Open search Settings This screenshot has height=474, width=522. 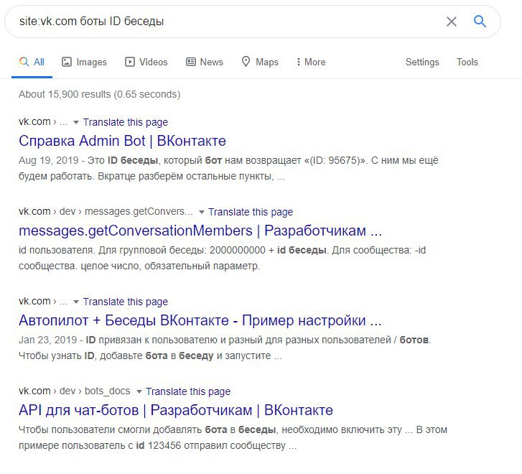[x=422, y=62]
